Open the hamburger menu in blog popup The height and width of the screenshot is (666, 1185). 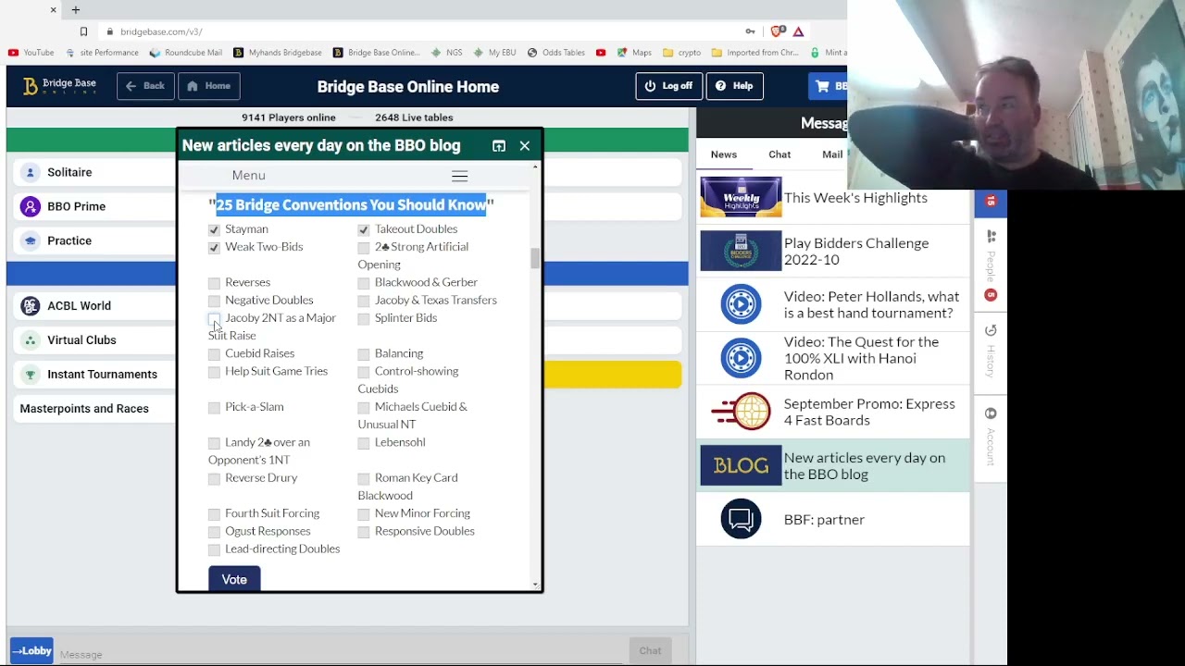point(459,176)
